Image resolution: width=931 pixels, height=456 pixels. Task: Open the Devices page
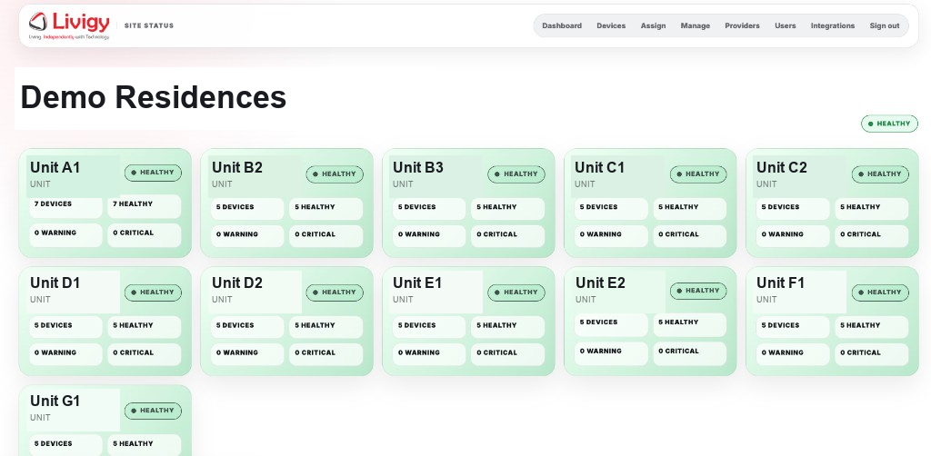pos(611,25)
